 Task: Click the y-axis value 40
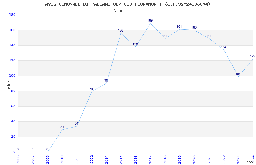click(13, 121)
